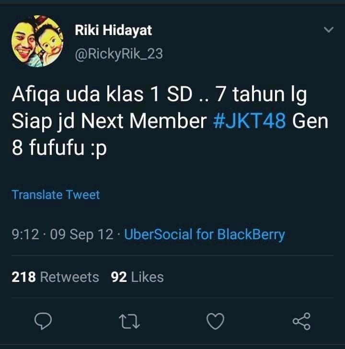Select the tweet text starting with 'Afiqa uda klas'
This screenshot has height=349, width=345.
[170, 121]
